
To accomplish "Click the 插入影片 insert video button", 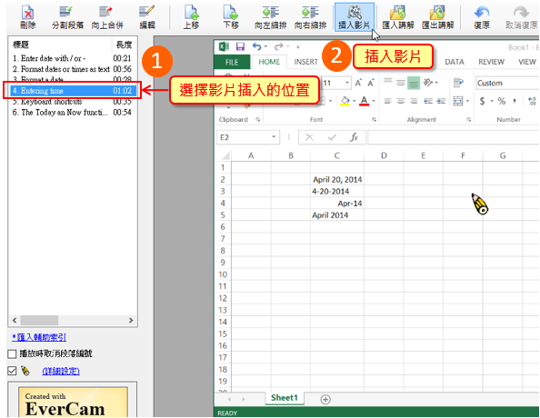I will tap(355, 17).
